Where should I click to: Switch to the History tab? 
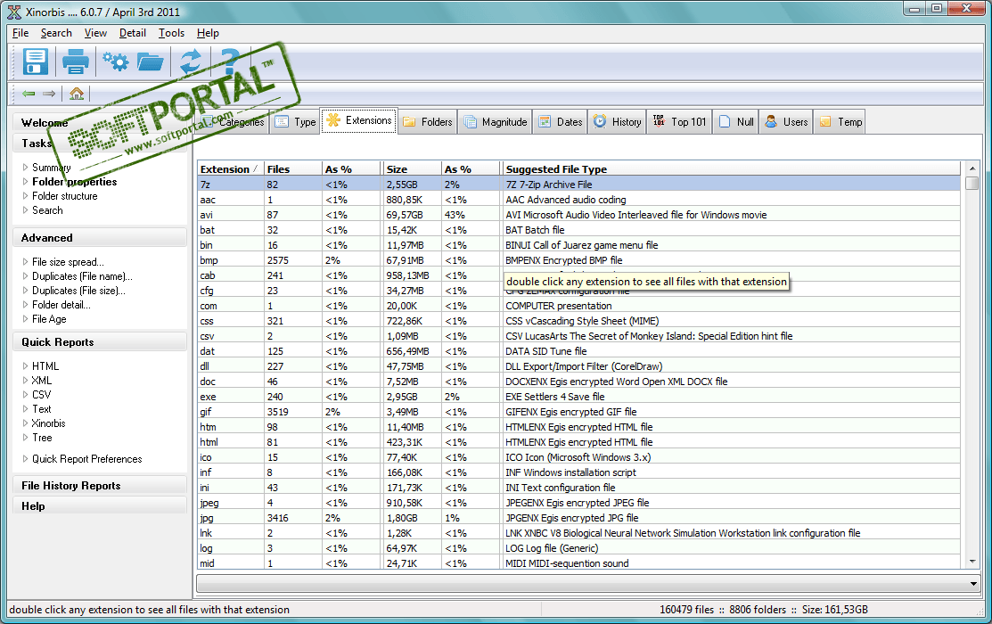617,121
